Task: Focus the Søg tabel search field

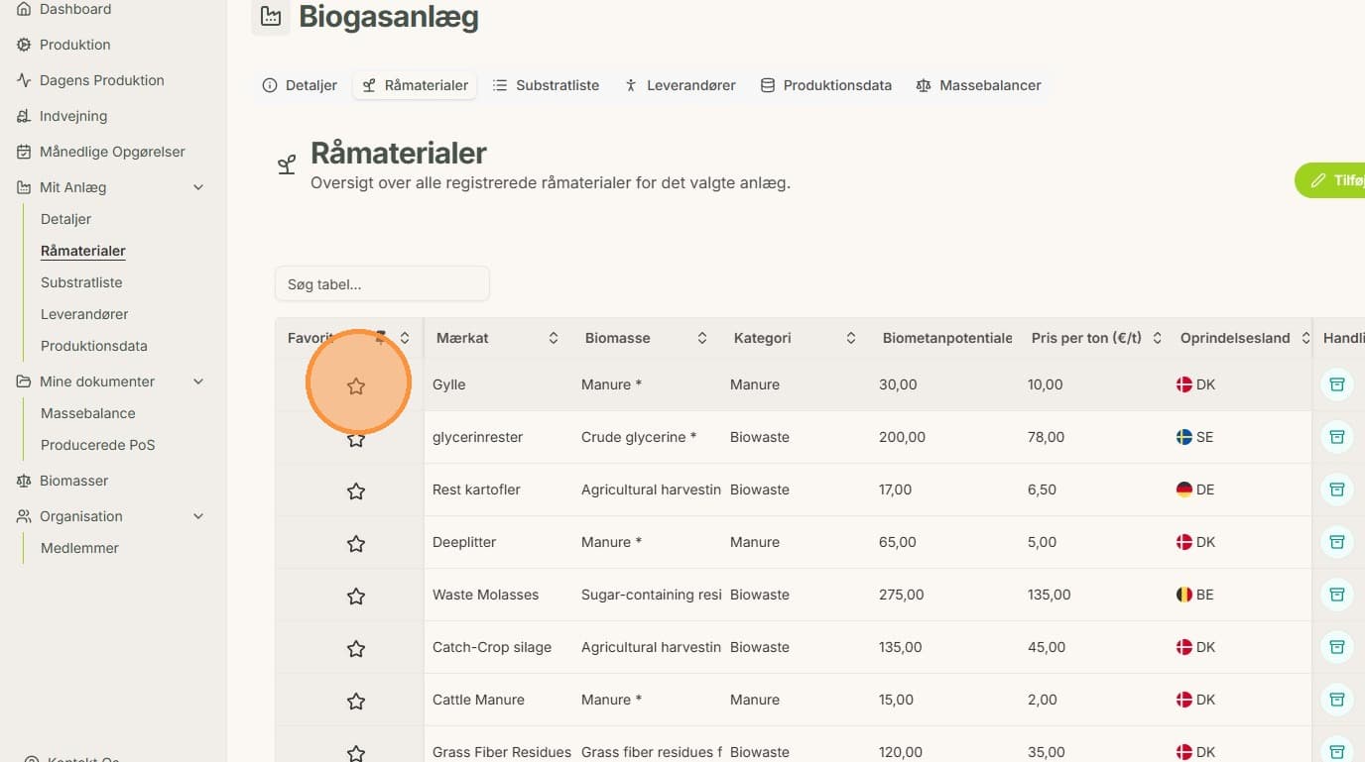Action: pos(382,283)
